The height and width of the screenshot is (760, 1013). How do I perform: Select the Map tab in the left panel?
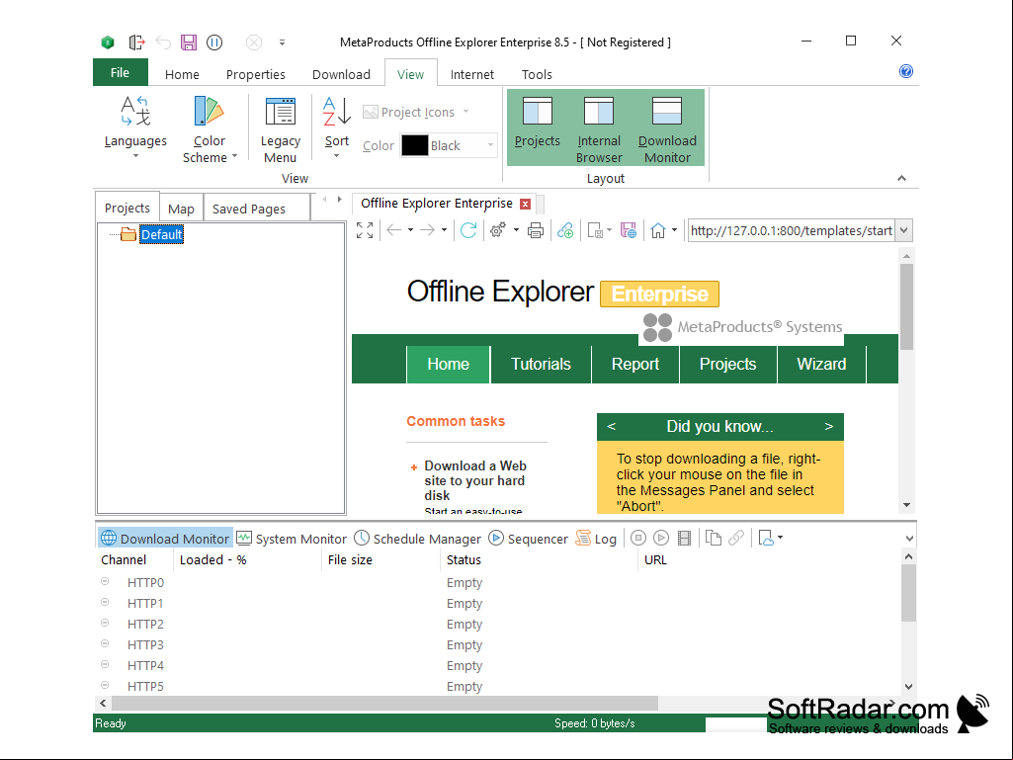click(x=181, y=209)
